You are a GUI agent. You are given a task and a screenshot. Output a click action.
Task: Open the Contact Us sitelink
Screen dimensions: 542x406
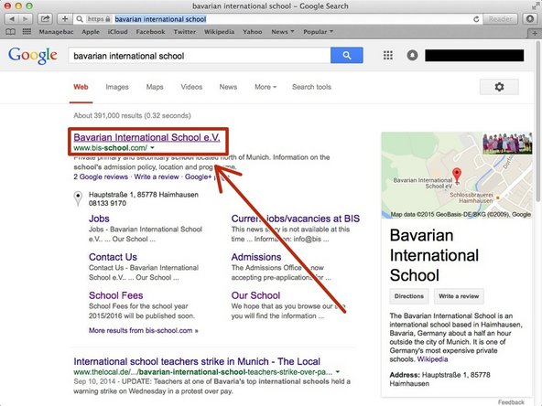(x=113, y=257)
